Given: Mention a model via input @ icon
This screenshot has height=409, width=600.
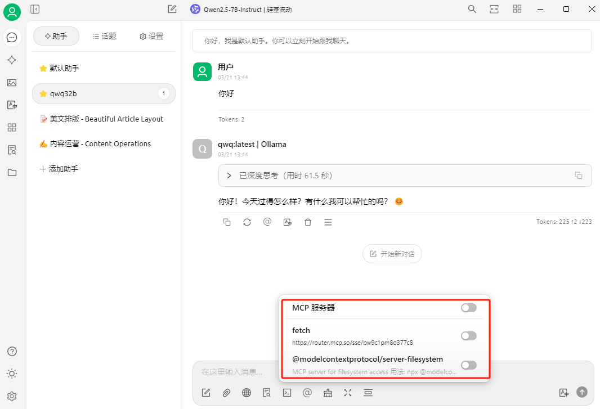Looking at the screenshot, I should (x=307, y=393).
